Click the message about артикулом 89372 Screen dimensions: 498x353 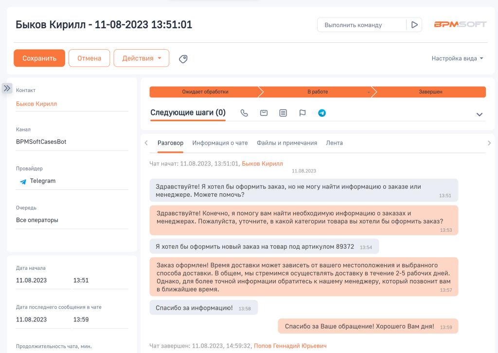(264, 246)
